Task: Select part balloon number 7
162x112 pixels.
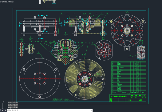Action: click(x=74, y=13)
